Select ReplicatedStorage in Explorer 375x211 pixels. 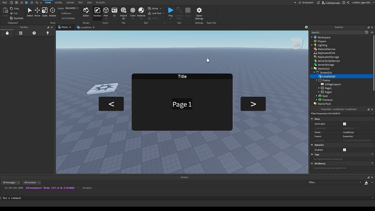pyautogui.click(x=328, y=57)
